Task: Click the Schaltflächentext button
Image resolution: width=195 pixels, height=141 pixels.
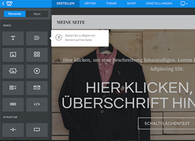Action: tap(167, 124)
